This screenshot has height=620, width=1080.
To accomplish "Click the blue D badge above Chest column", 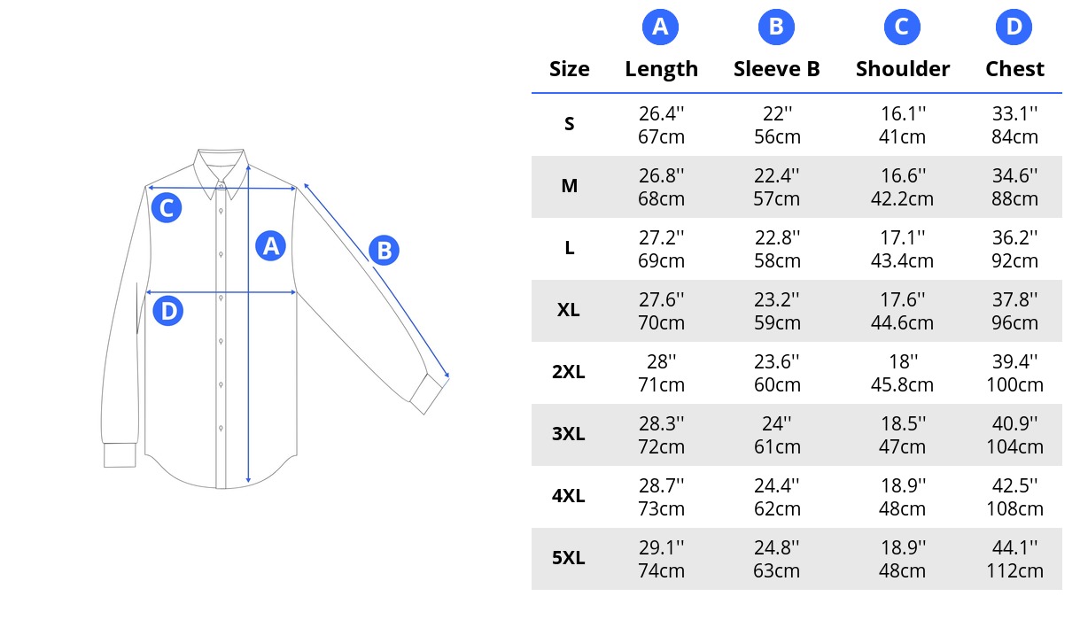I will pyautogui.click(x=1014, y=27).
